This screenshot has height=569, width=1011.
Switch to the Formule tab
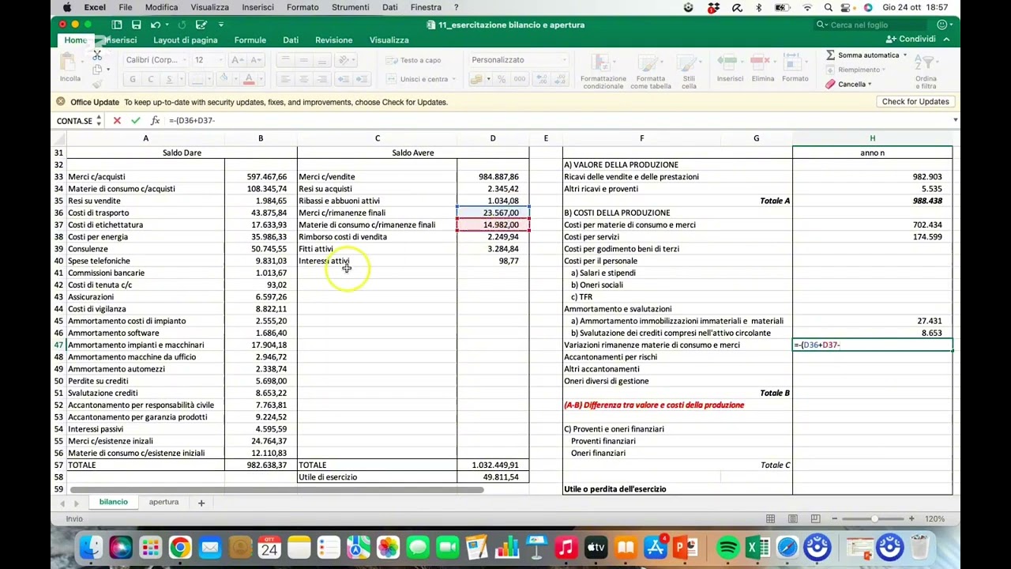coord(250,40)
